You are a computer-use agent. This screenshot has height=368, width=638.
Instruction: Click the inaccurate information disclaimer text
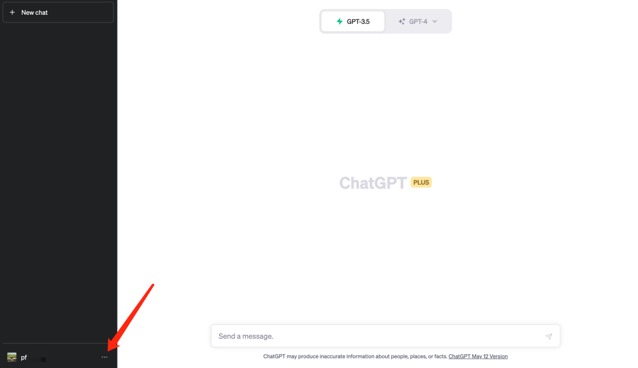click(x=355, y=356)
